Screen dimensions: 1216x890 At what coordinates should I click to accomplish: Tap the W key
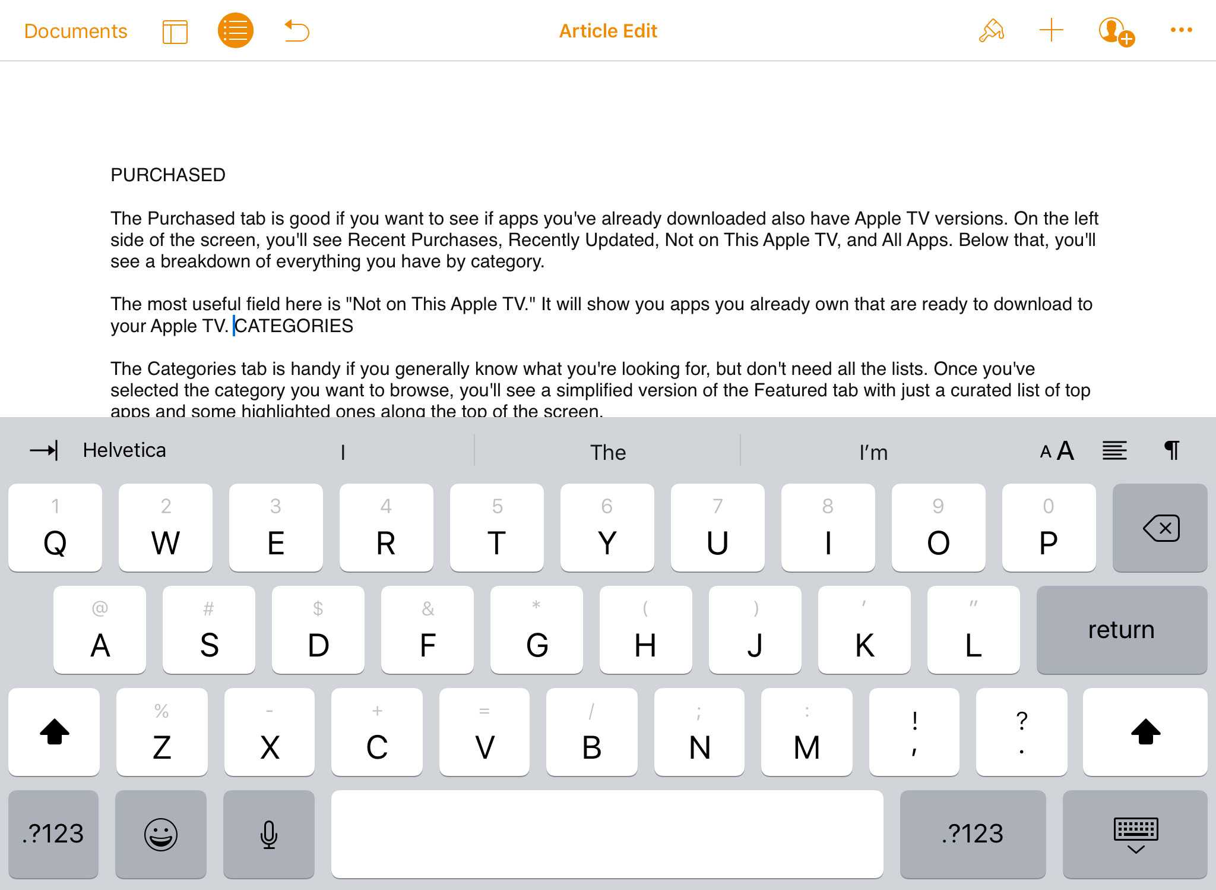pos(166,528)
